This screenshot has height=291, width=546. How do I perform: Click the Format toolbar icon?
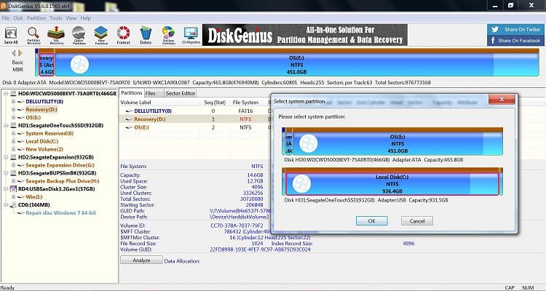click(x=123, y=36)
